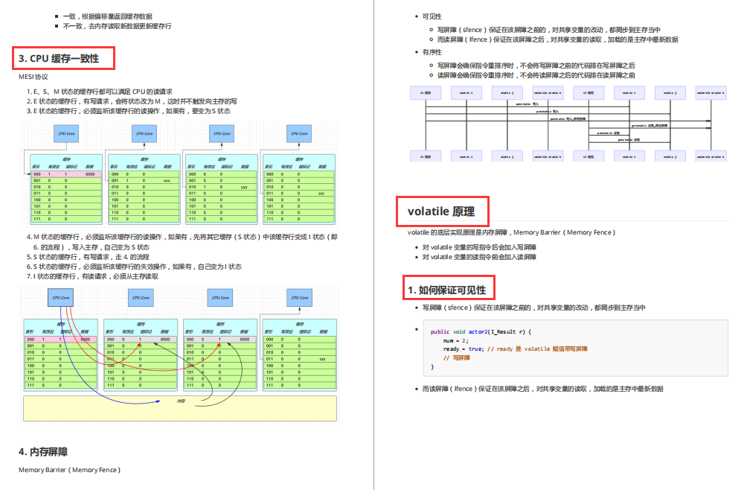Click bullet "一致，根据偏移量返回缓存数据"

108,16
